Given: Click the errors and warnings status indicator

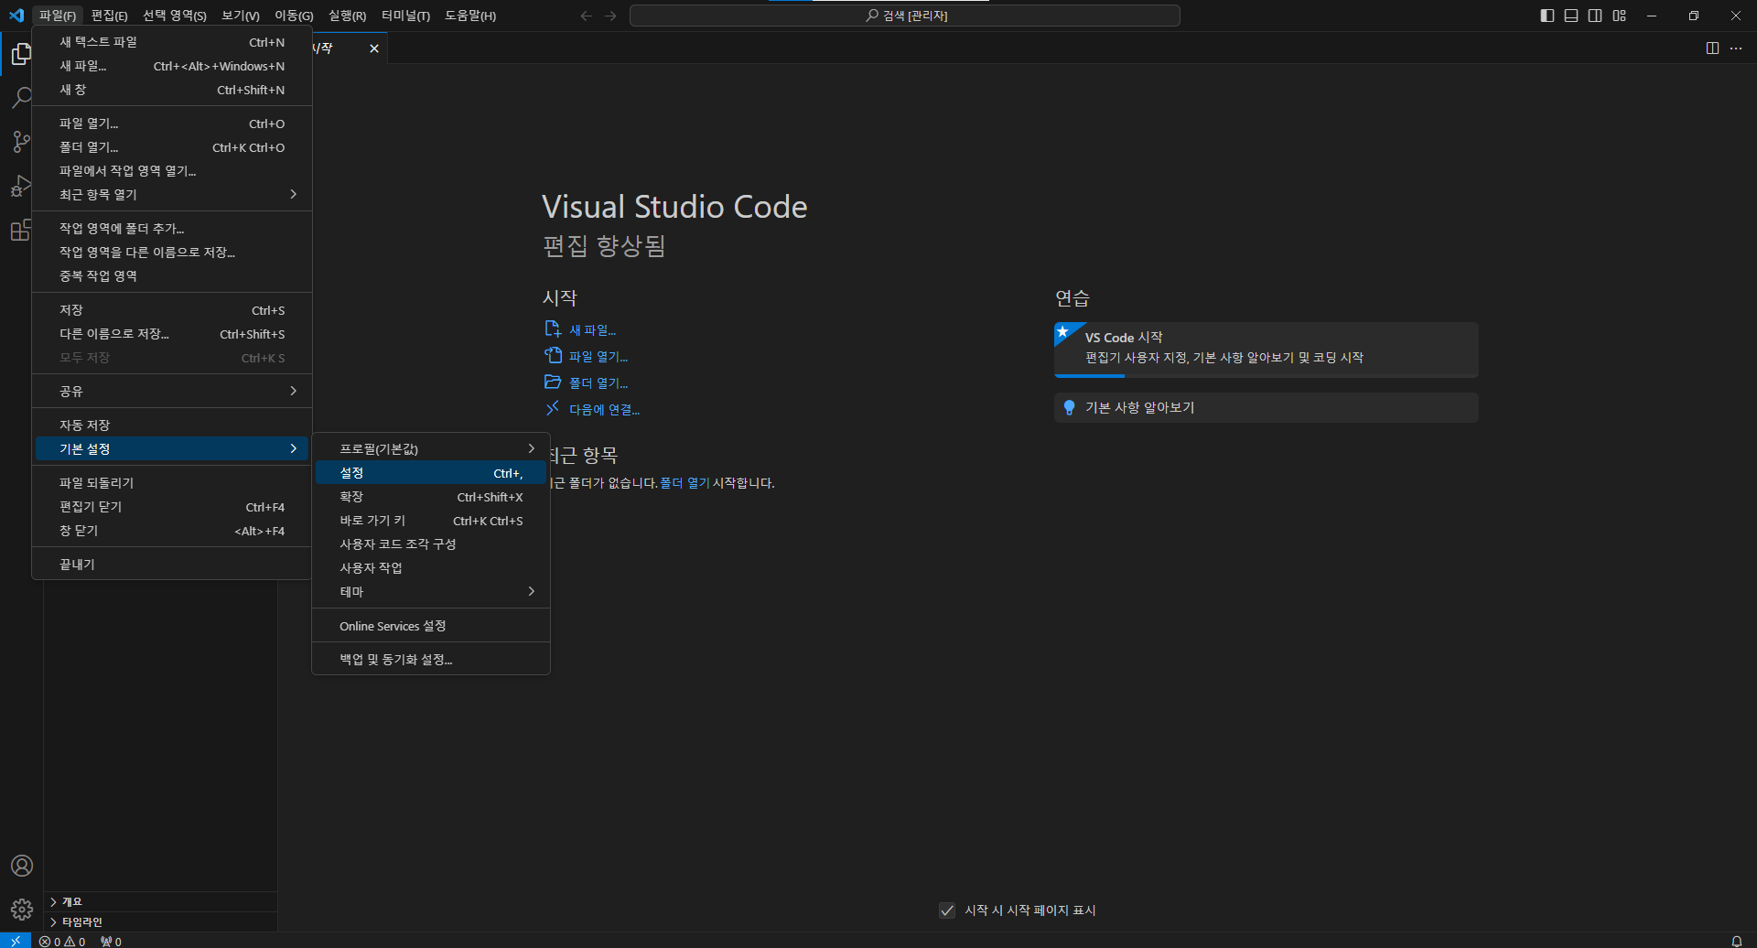Looking at the screenshot, I should (x=62, y=941).
